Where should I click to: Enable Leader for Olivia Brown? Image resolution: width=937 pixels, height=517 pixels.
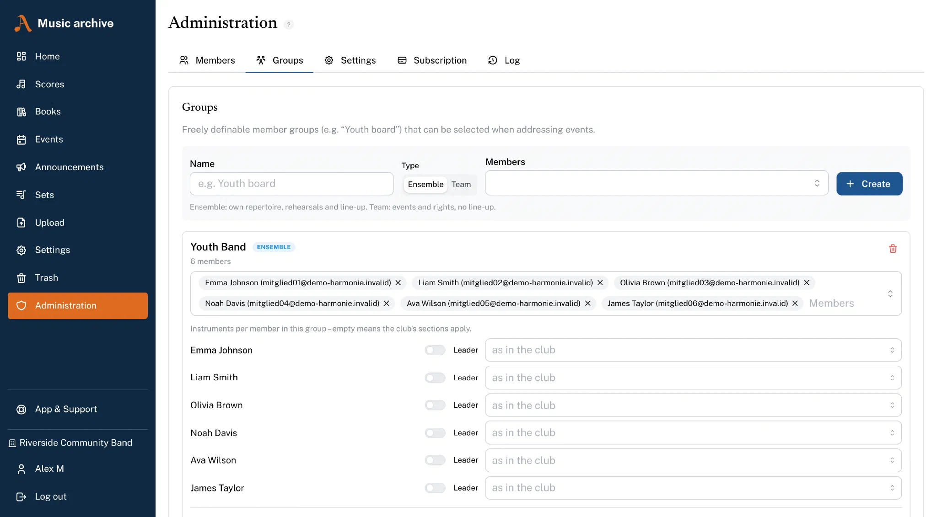pos(435,405)
